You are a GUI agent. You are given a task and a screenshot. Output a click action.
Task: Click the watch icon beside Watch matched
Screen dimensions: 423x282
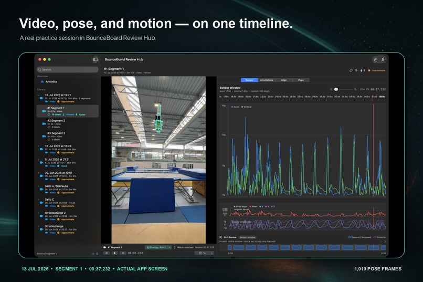[x=175, y=247]
